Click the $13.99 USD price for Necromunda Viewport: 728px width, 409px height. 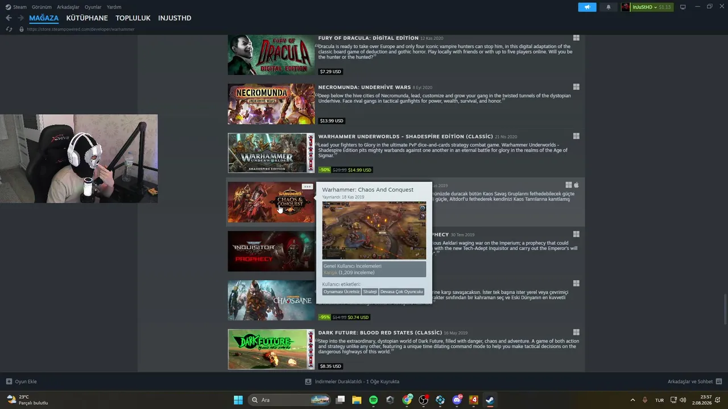point(332,120)
